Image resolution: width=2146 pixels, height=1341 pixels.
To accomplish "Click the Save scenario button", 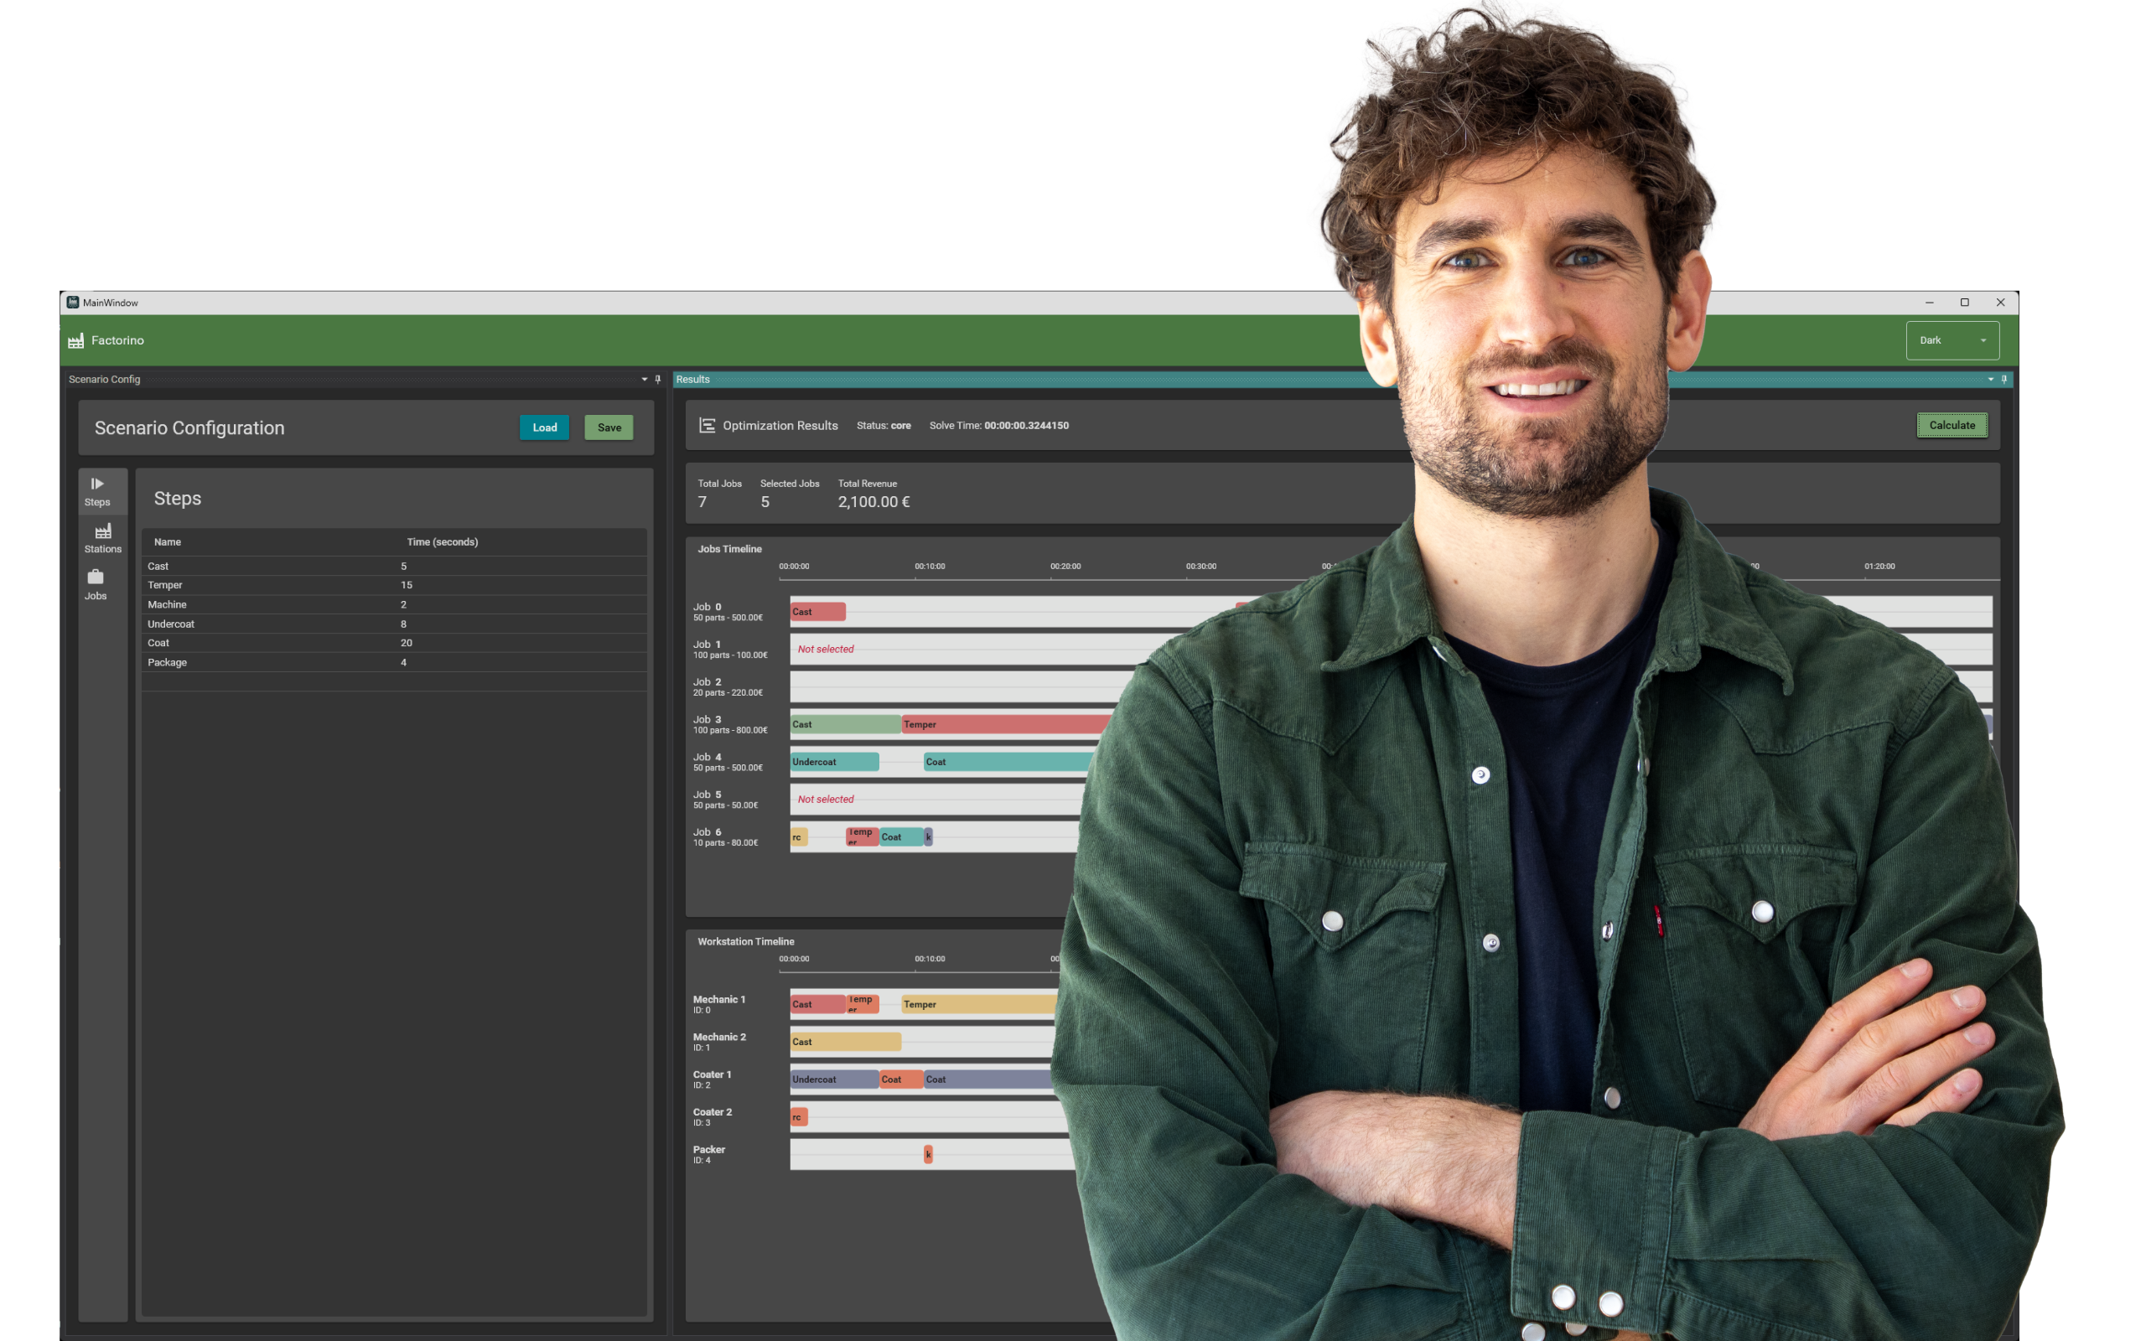I will tap(609, 427).
